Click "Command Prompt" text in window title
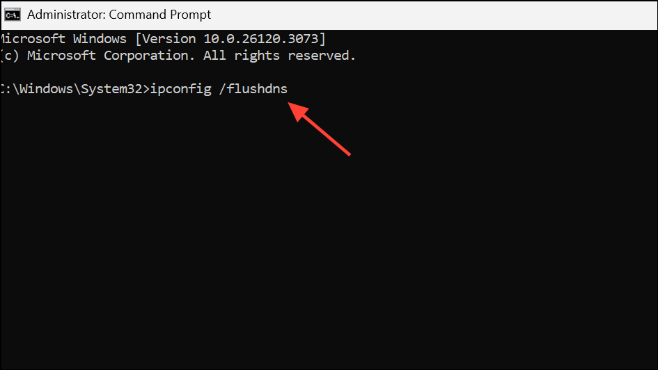The width and height of the screenshot is (658, 370). 160,15
